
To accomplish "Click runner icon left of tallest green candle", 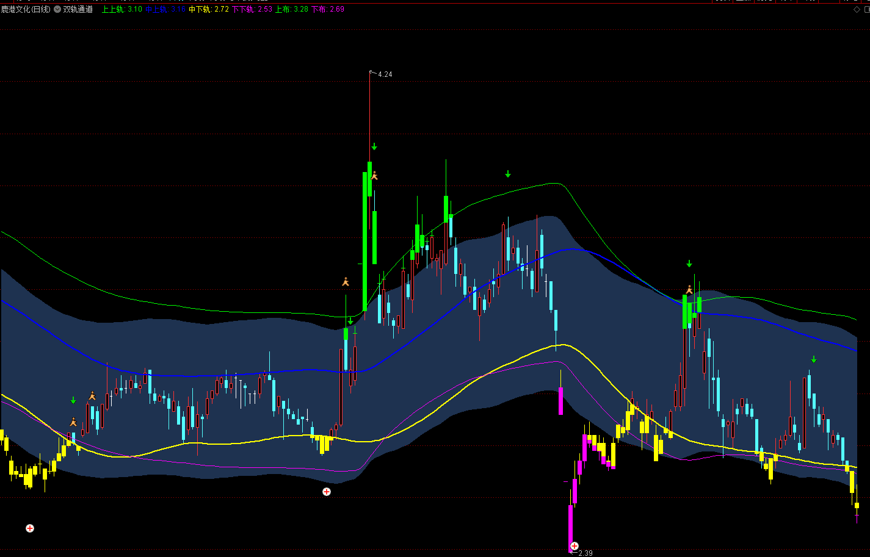I will (346, 281).
